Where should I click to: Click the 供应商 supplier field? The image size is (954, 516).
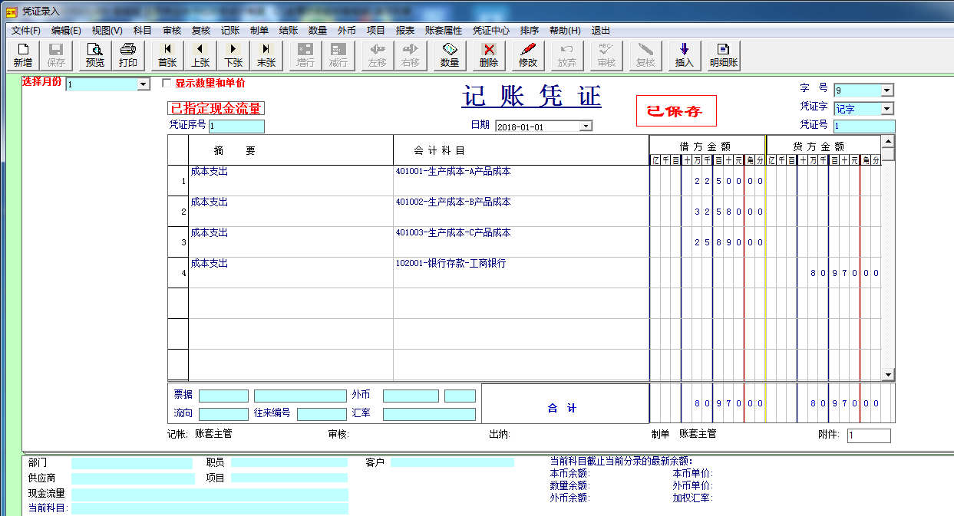click(x=133, y=478)
